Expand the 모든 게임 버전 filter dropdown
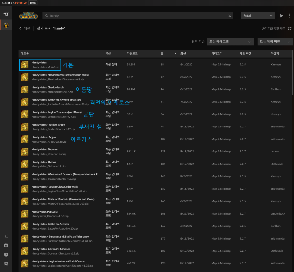 [275, 42]
